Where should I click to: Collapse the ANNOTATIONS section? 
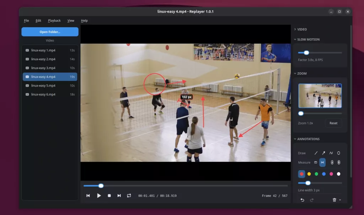coord(306,139)
